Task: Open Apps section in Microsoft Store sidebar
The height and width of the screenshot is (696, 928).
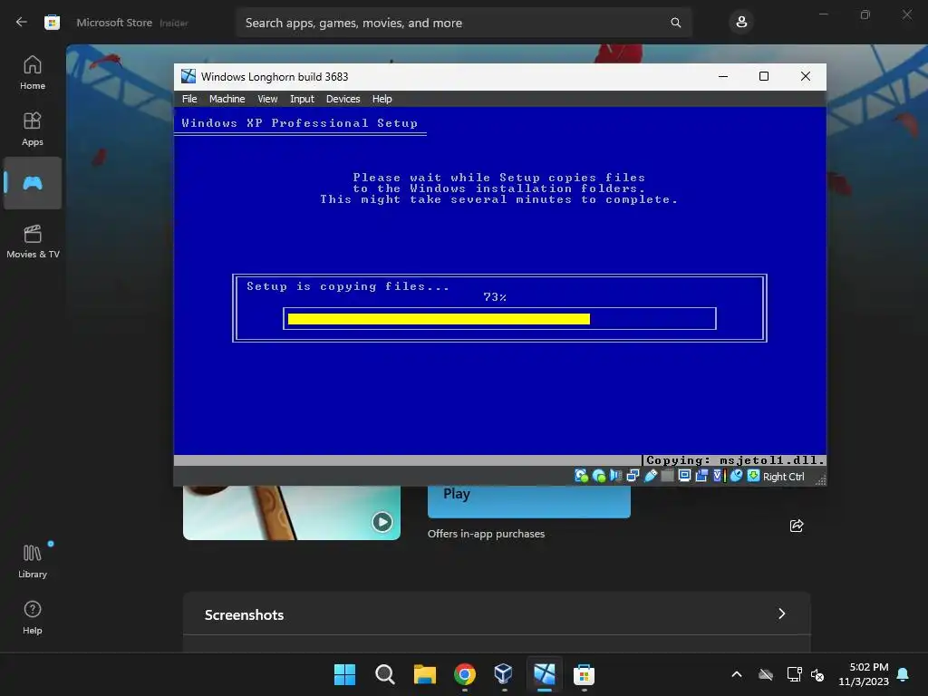Action: pyautogui.click(x=33, y=129)
